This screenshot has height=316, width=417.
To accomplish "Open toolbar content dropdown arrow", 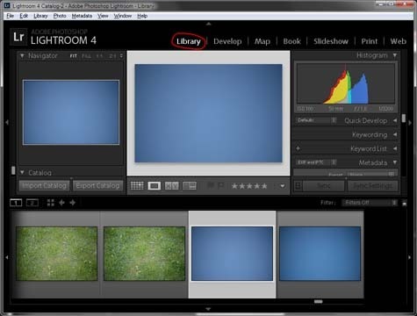I will coord(283,186).
